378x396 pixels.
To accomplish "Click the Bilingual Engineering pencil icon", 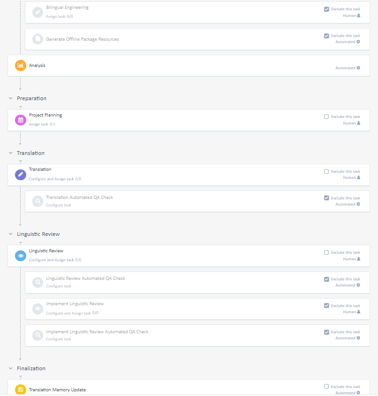I will click(x=37, y=12).
